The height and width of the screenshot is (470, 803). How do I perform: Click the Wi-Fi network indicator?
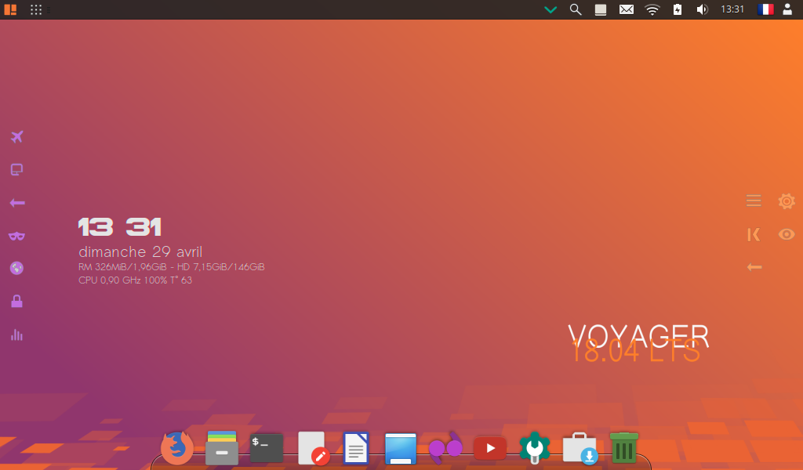pos(652,9)
